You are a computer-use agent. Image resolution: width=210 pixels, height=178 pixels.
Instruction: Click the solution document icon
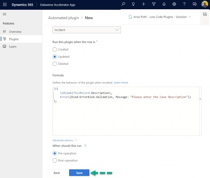click(130, 17)
